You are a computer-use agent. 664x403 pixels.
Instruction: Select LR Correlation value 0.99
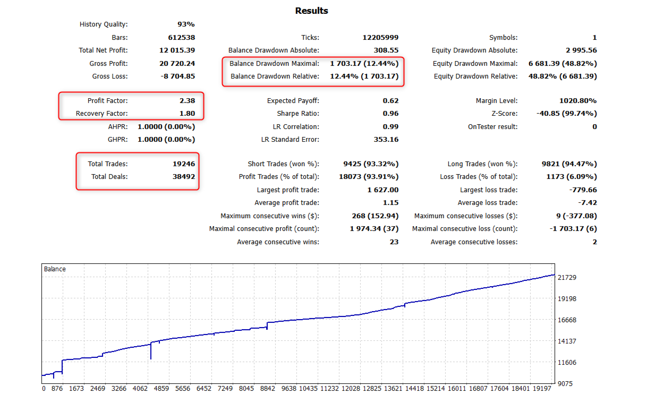(391, 127)
